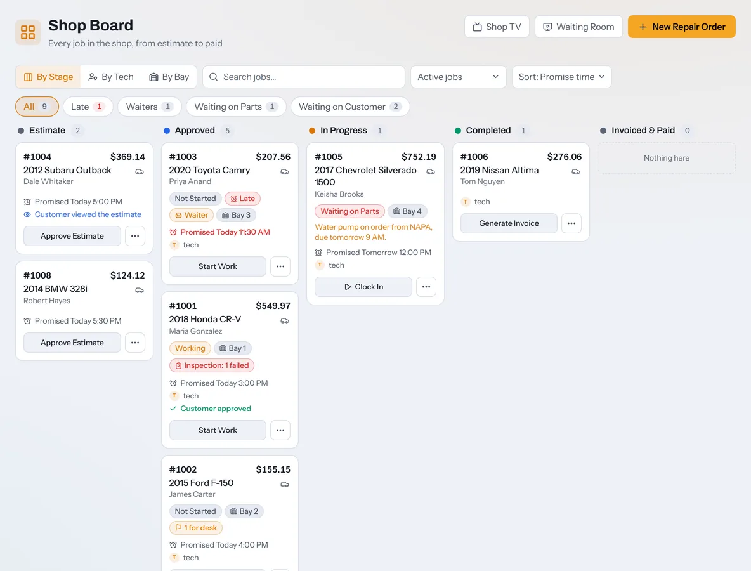The image size is (751, 571).
Task: Switch to By Tech view
Action: 111,77
